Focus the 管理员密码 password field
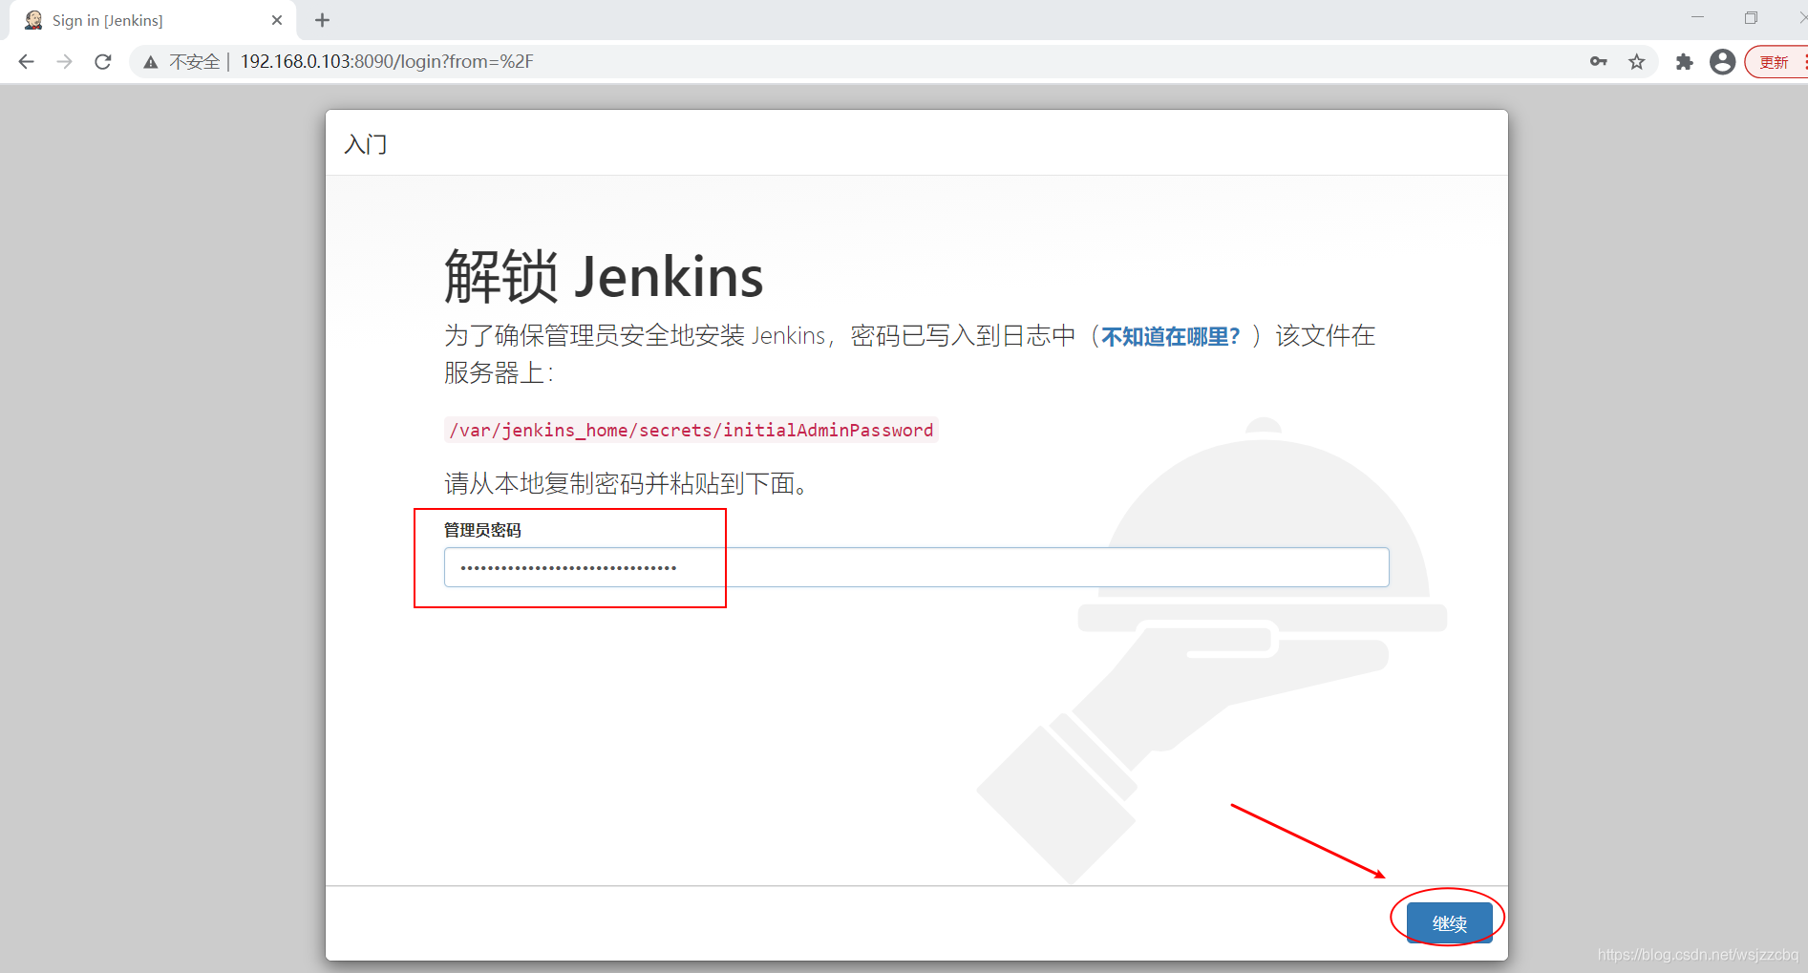 click(916, 567)
